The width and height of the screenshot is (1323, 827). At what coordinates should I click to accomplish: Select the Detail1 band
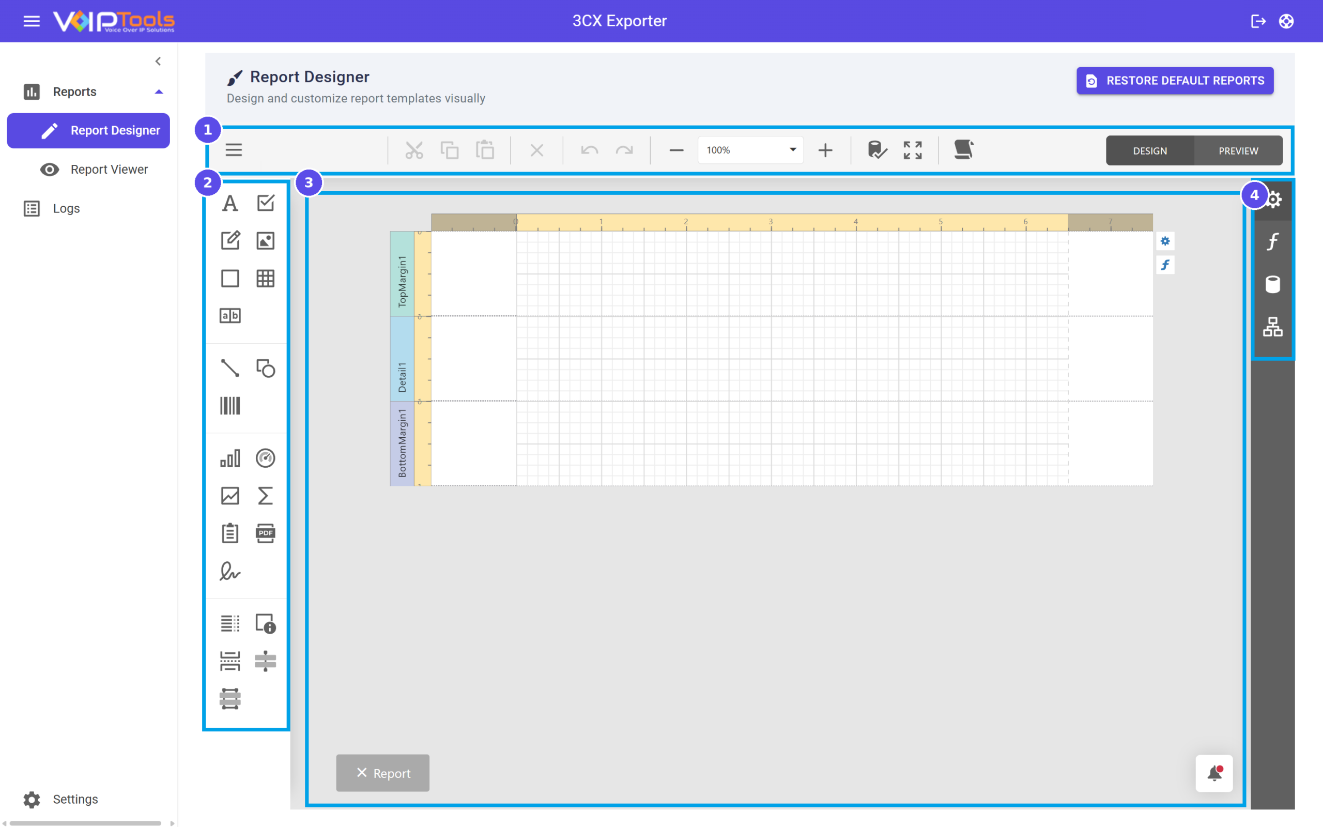tap(402, 359)
